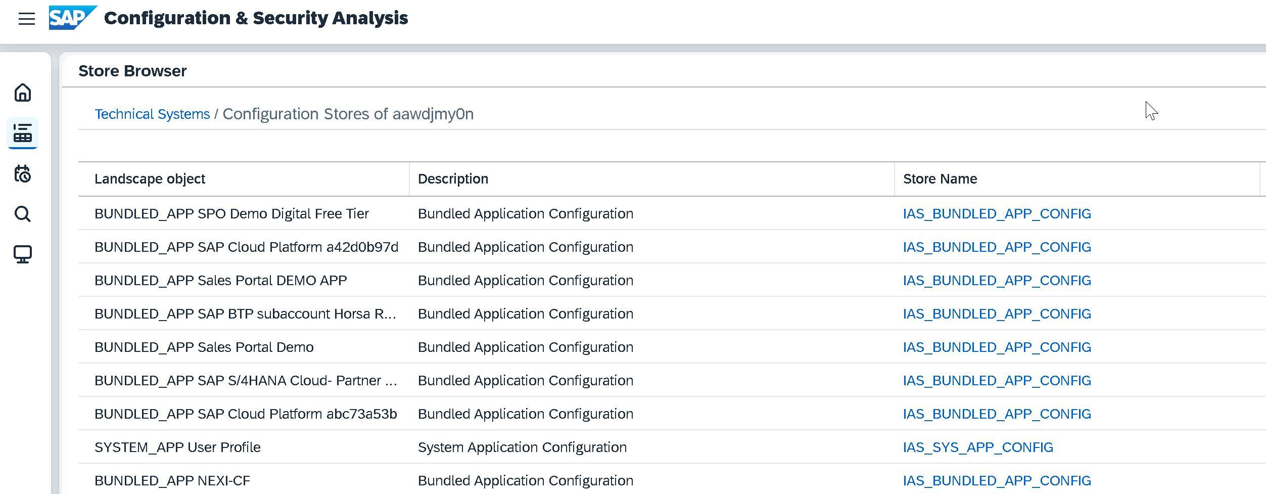This screenshot has height=494, width=1266.
Task: Click Configuration & Security Analysis app title
Action: (x=256, y=18)
